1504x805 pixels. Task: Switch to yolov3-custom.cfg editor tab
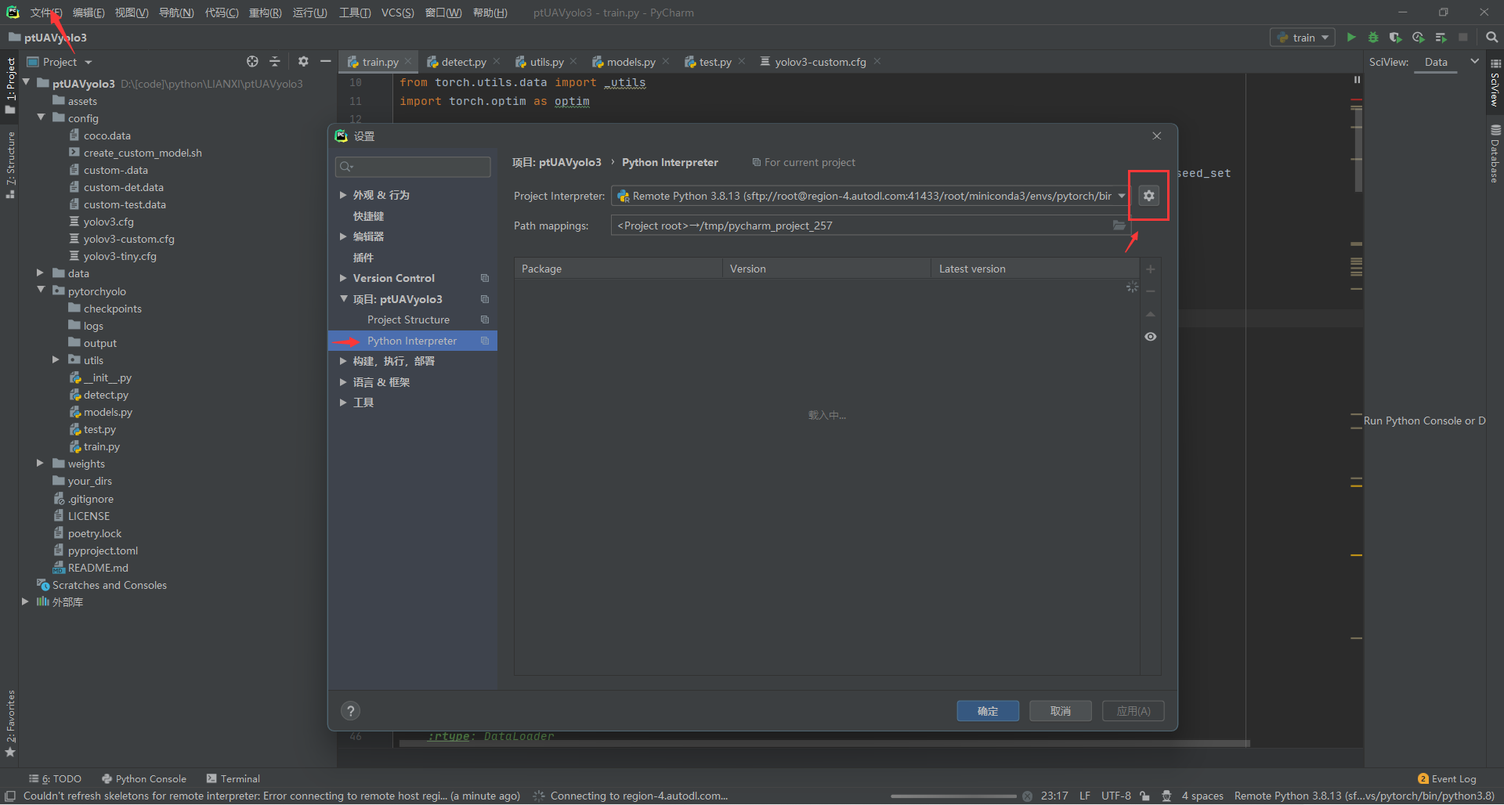click(x=820, y=61)
